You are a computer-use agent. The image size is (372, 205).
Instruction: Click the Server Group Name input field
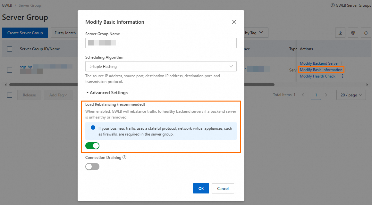click(x=161, y=43)
